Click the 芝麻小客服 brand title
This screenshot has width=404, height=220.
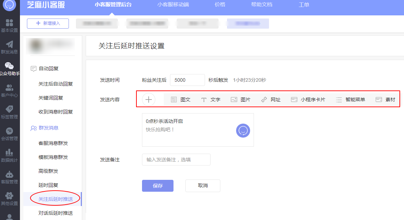tap(46, 5)
